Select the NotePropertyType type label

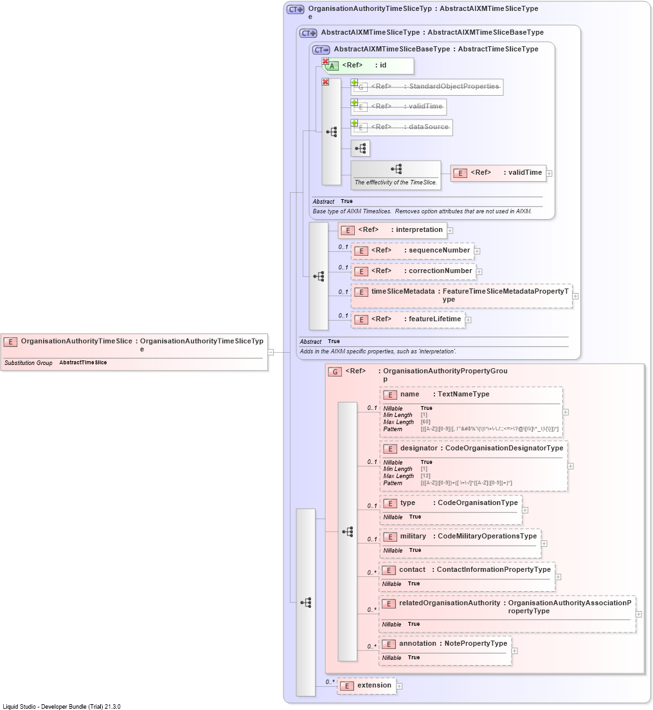[x=476, y=643]
